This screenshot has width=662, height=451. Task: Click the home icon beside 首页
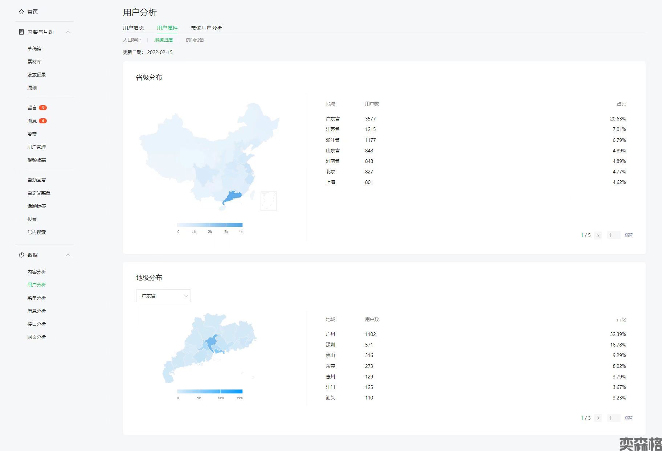21,12
